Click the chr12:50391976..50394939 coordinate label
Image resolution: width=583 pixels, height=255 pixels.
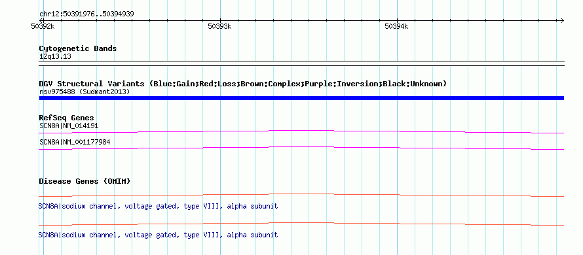click(86, 14)
